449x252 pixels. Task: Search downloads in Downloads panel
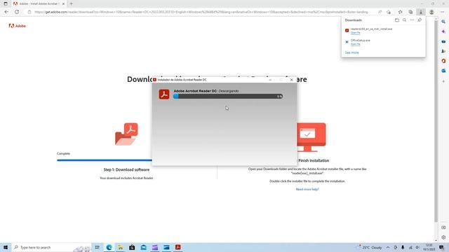[x=404, y=20]
